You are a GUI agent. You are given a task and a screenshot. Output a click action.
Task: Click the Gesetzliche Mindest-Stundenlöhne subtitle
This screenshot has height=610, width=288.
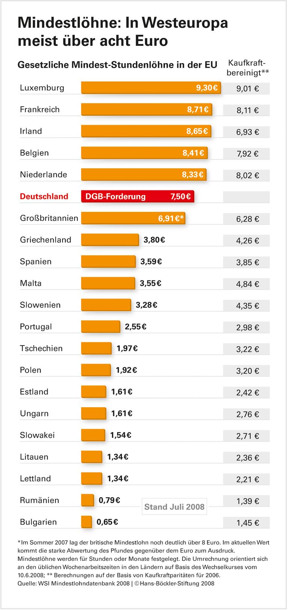[x=117, y=65]
